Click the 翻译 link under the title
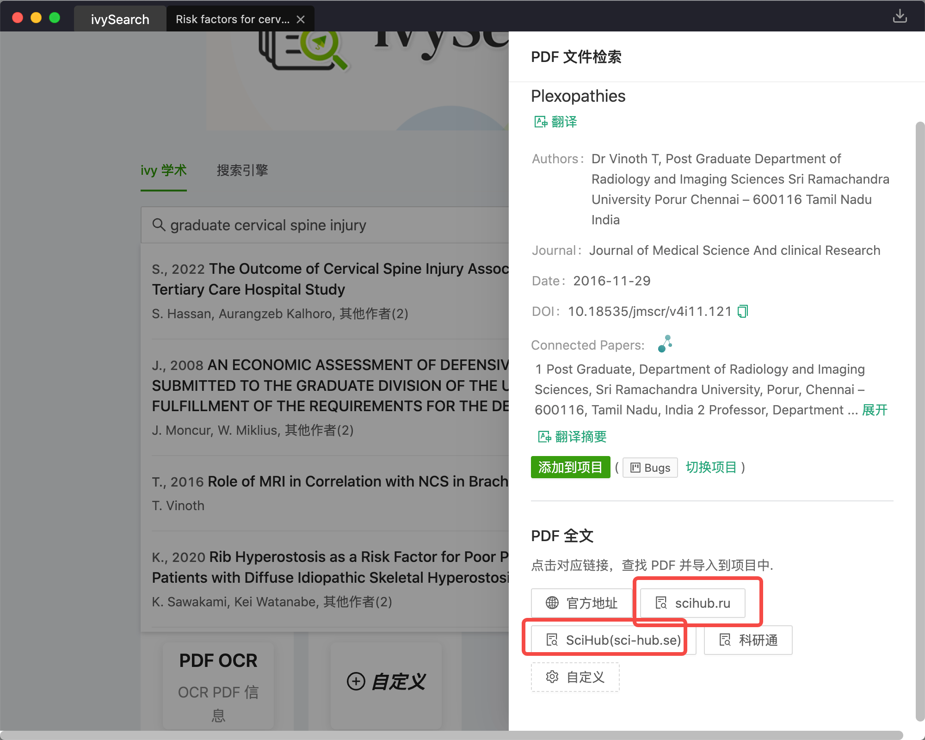925x740 pixels. coord(555,122)
